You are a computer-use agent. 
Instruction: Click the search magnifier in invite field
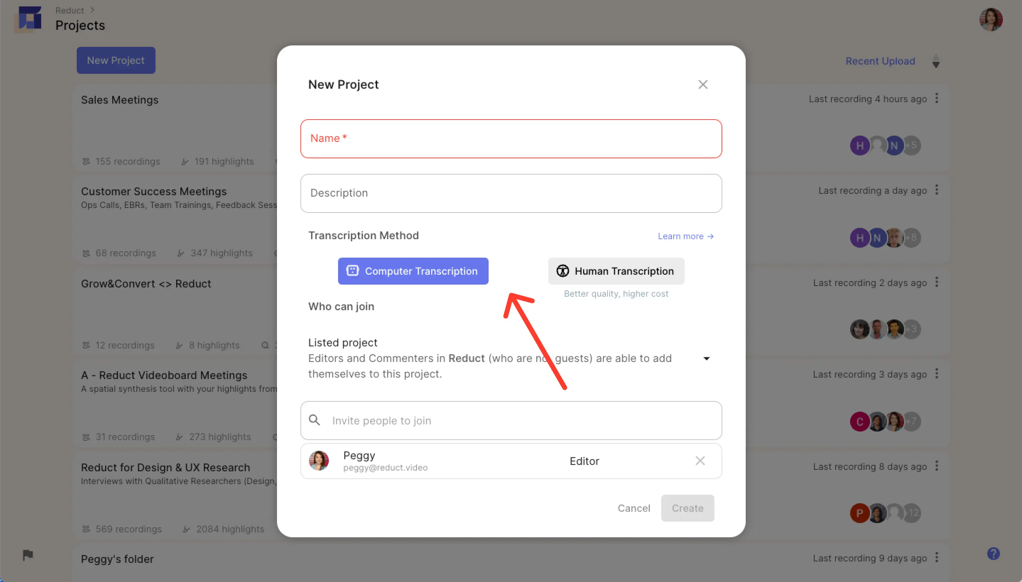point(314,420)
